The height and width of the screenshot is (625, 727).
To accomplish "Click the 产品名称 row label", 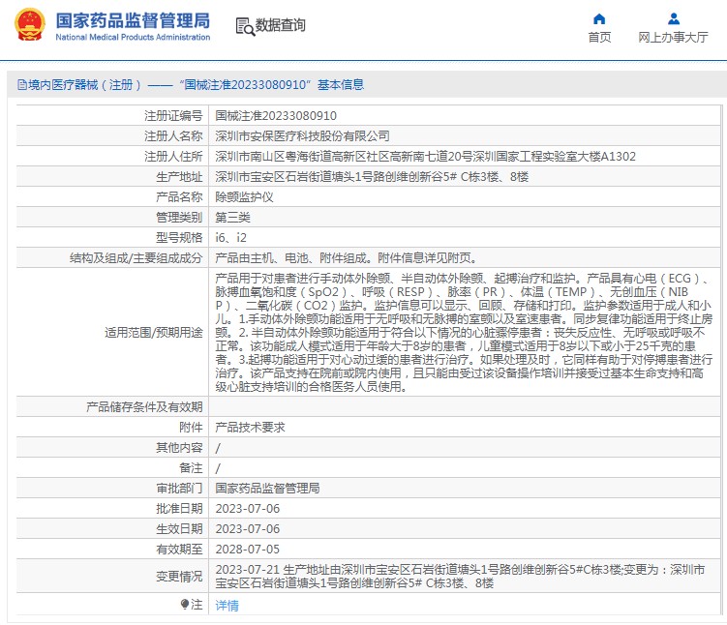I will [179, 197].
